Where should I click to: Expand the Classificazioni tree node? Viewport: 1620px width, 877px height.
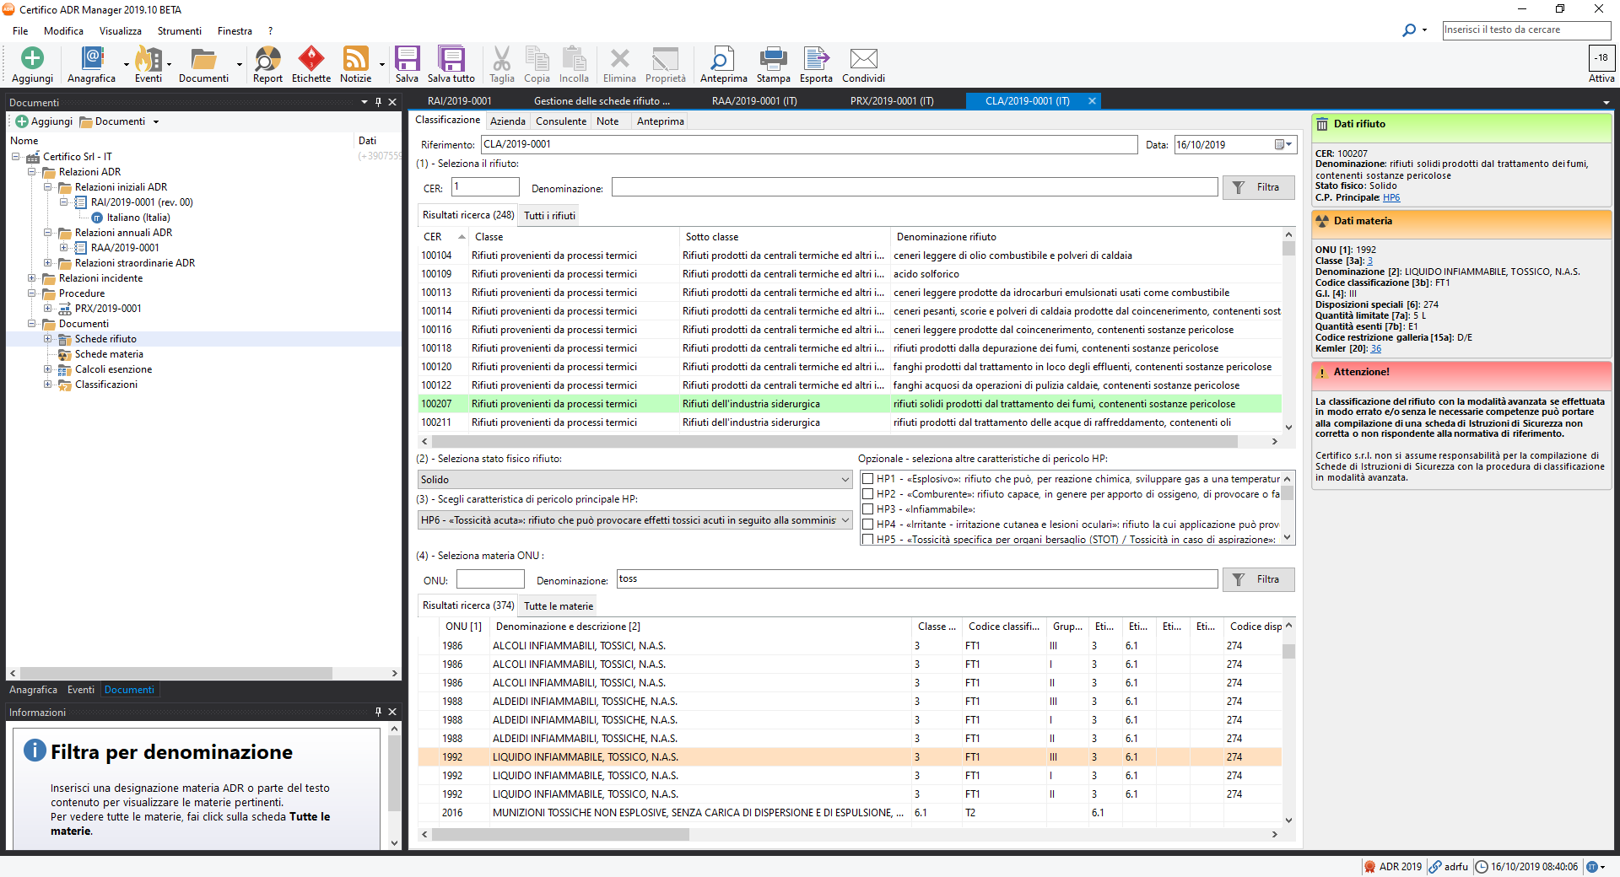click(x=48, y=385)
